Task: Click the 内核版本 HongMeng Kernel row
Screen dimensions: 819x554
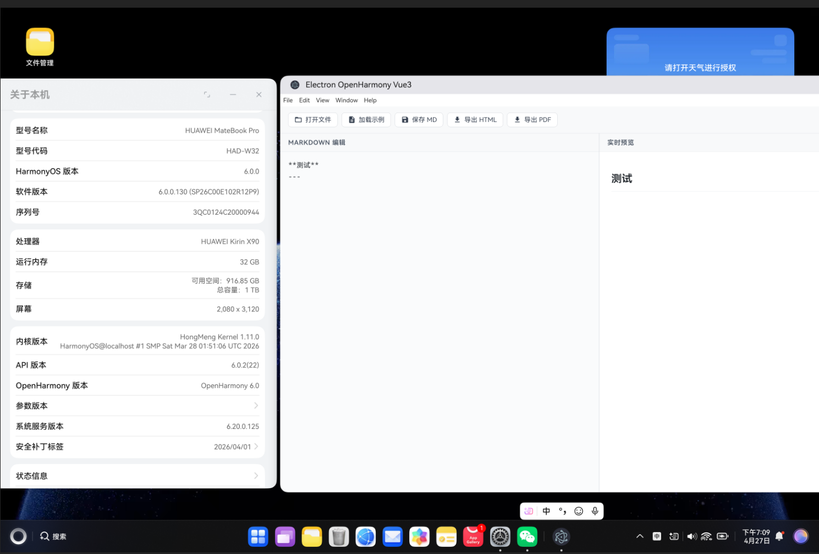Action: click(x=137, y=342)
